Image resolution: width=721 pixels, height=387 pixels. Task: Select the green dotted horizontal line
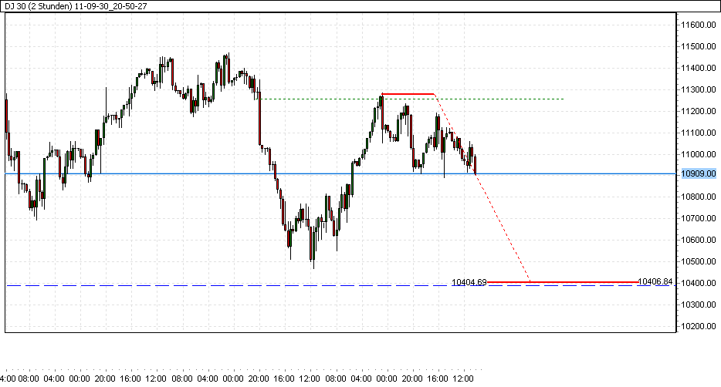tap(411, 99)
